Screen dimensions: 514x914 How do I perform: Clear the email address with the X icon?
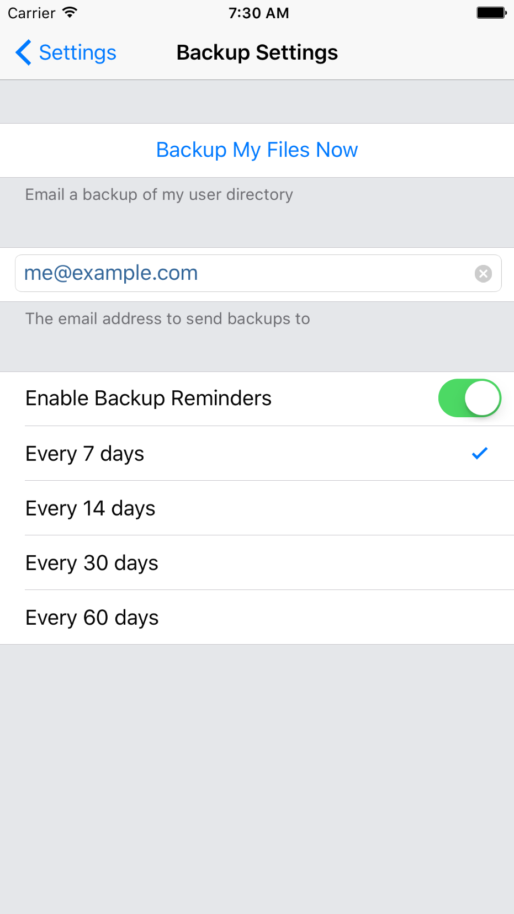click(x=483, y=274)
